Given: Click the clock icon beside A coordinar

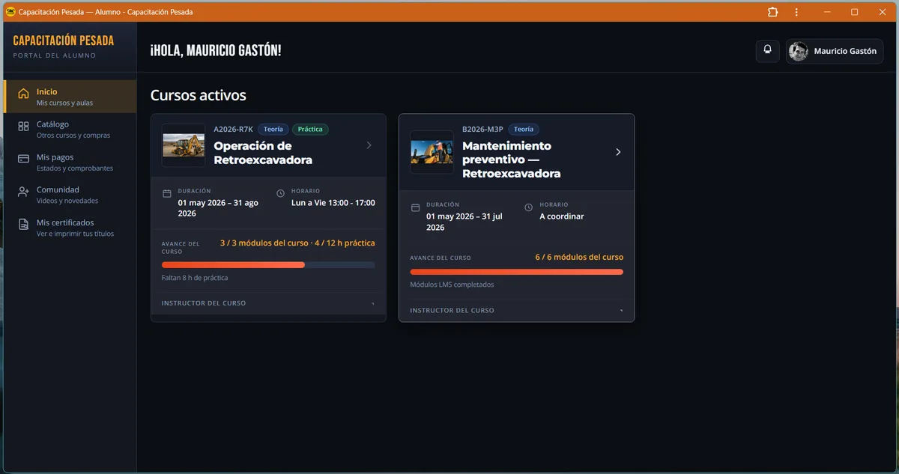Looking at the screenshot, I should pyautogui.click(x=529, y=207).
